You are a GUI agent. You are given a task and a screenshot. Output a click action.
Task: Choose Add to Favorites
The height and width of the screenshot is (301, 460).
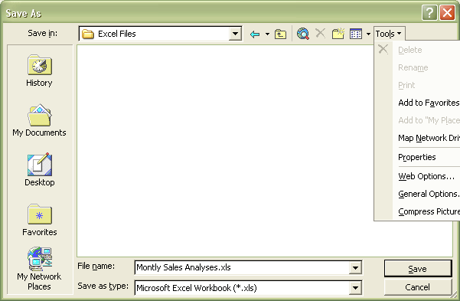coord(426,103)
